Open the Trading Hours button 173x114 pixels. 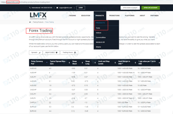point(69,52)
